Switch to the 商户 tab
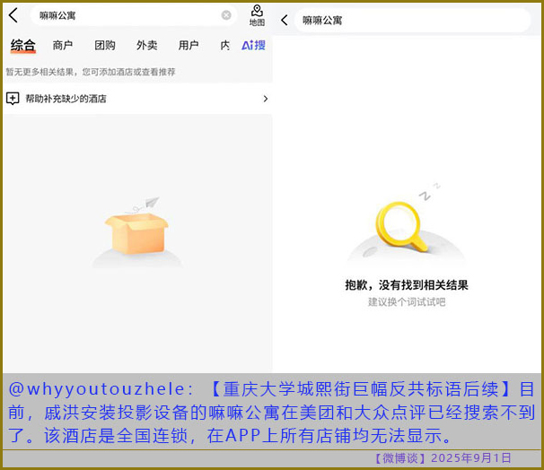 (63, 45)
